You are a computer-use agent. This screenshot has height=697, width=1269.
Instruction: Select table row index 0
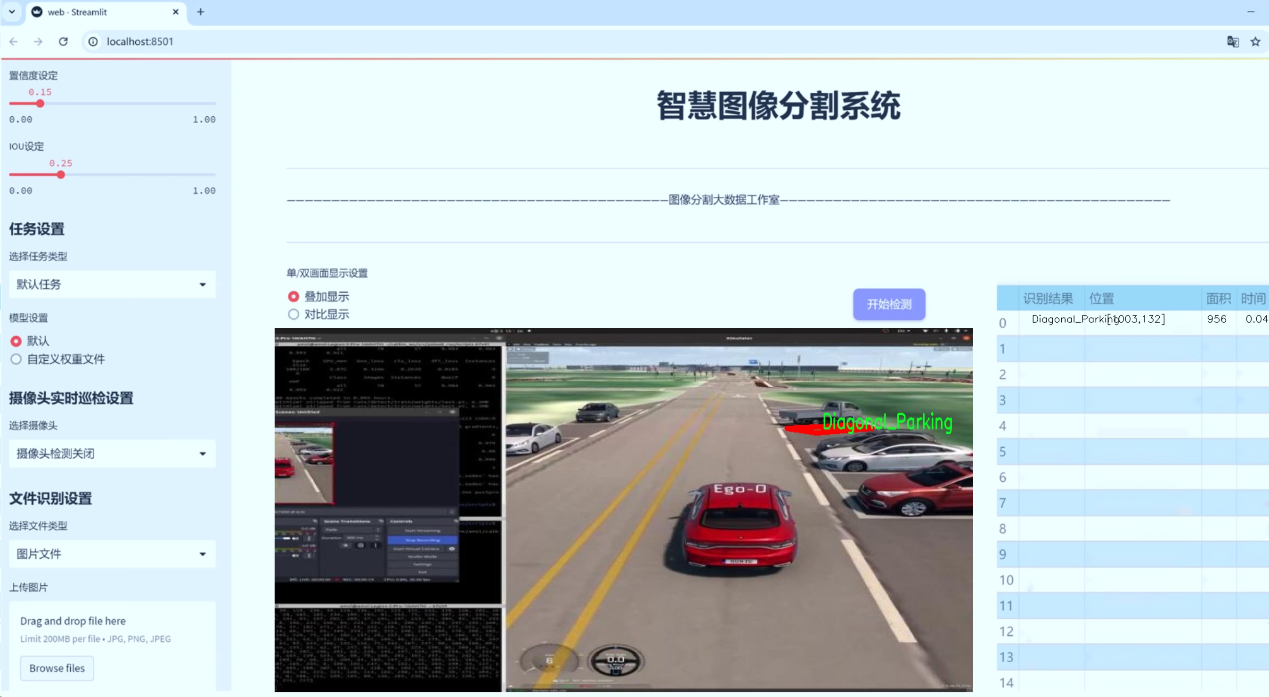click(x=1002, y=323)
